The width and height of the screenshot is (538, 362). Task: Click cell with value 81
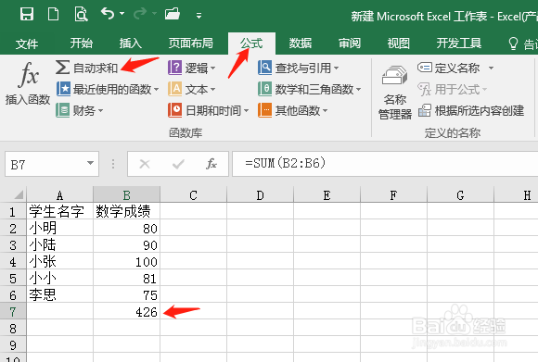click(126, 278)
